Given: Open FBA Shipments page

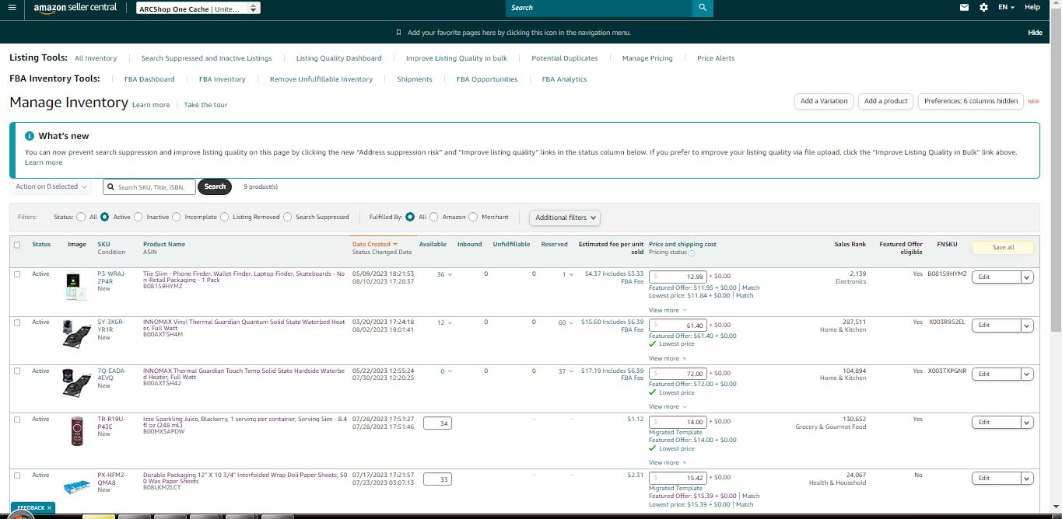Looking at the screenshot, I should (415, 79).
